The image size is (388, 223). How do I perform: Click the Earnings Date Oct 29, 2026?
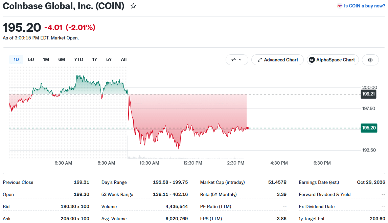[371, 182]
